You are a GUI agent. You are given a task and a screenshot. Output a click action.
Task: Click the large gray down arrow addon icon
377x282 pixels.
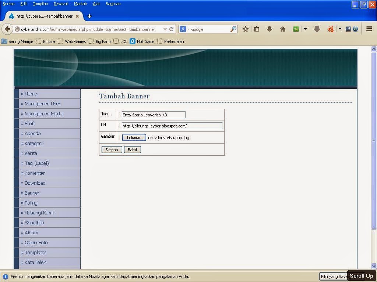point(317,29)
